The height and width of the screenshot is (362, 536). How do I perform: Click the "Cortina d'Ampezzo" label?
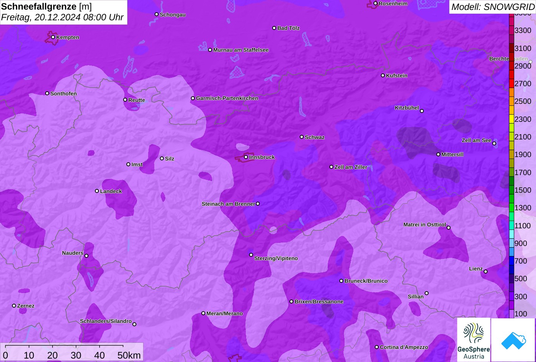404,347
